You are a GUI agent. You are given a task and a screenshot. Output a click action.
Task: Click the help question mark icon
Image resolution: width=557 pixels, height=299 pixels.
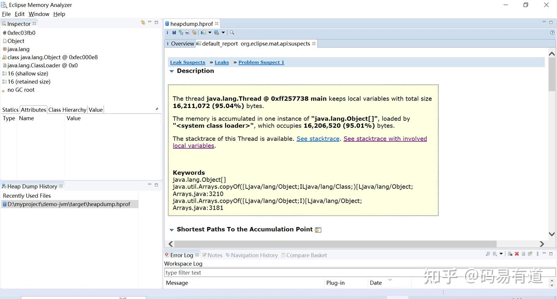click(552, 33)
